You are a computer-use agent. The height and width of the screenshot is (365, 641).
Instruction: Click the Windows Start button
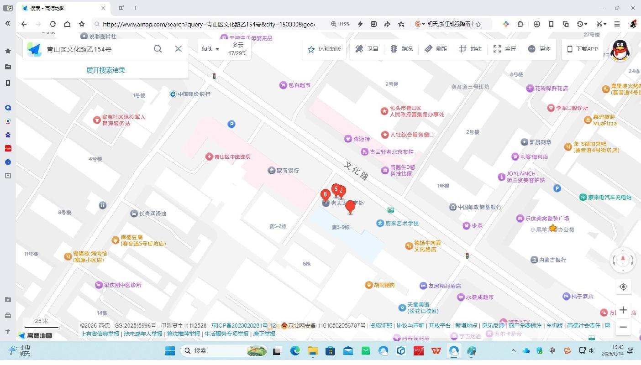point(170,350)
